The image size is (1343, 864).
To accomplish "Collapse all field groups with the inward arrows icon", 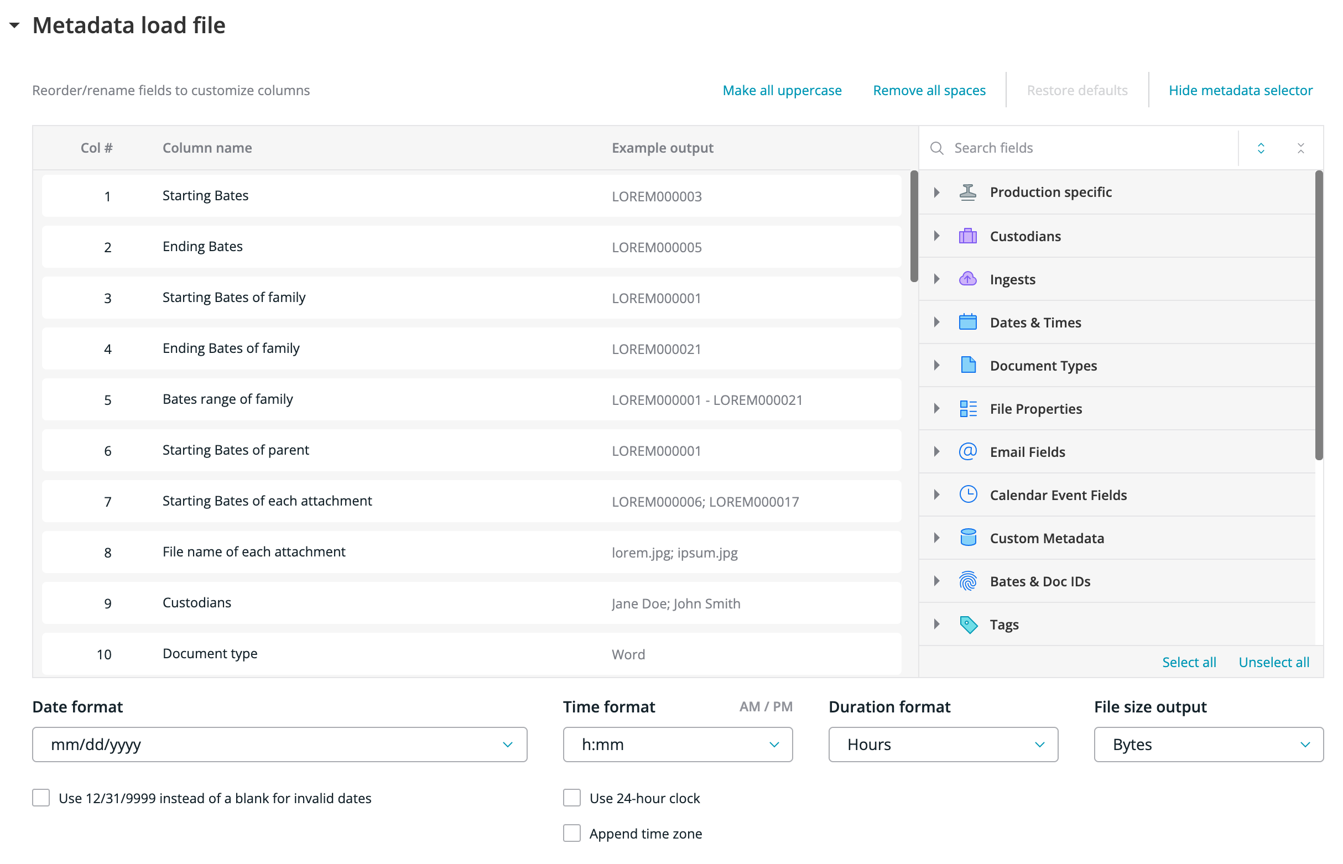I will pyautogui.click(x=1300, y=148).
